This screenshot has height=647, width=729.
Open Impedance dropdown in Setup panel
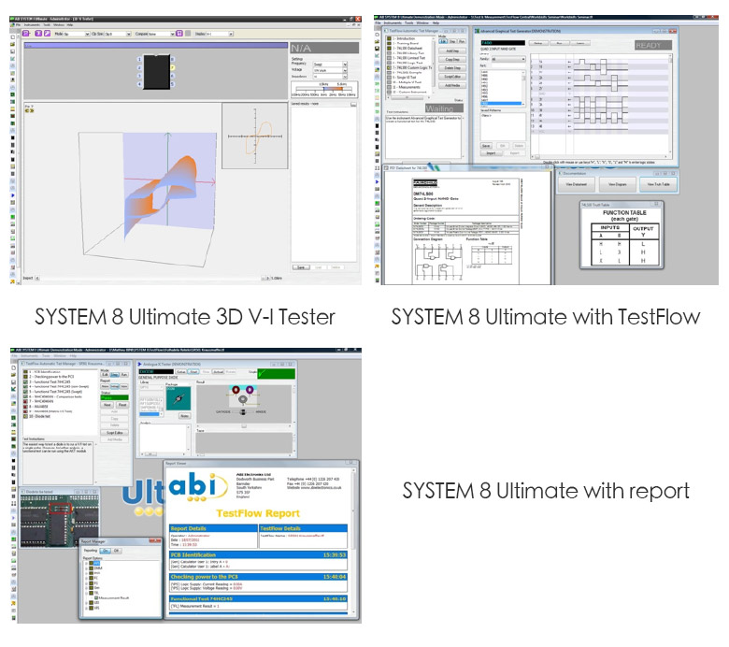coord(345,77)
